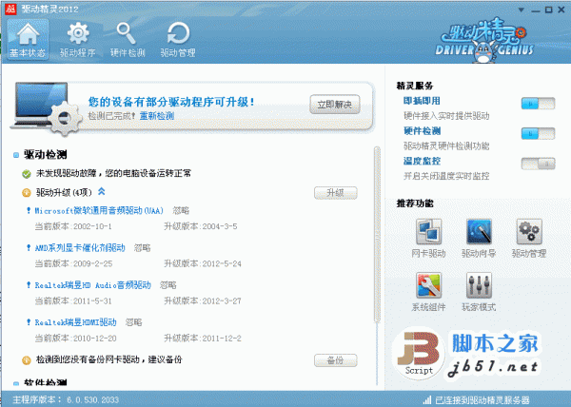Image resolution: width=571 pixels, height=407 pixels.
Task: Toggle the 即插即用 switch
Action: pyautogui.click(x=538, y=104)
